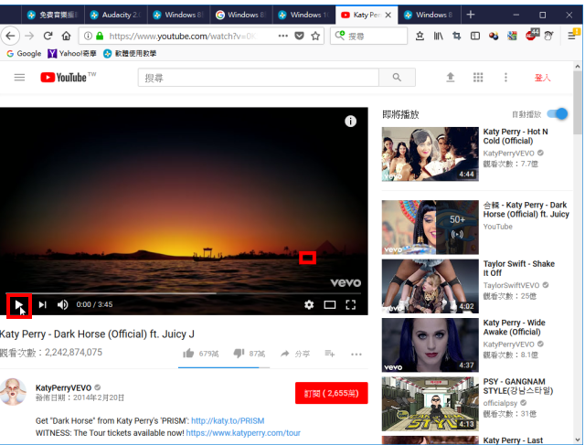
Task: Click the bookmarks menu toolbar icon
Action: coord(420,36)
